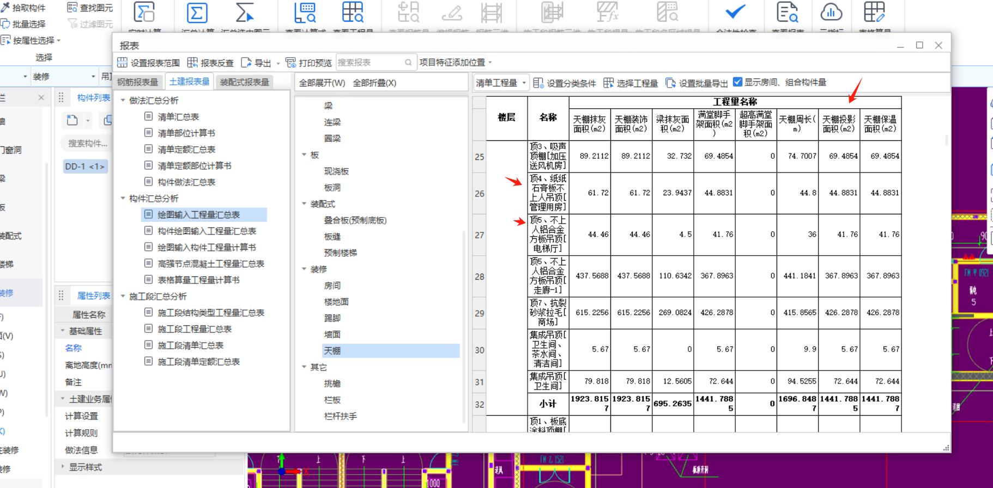Select the 栏杆扶手 component type
Image resolution: width=993 pixels, height=488 pixels.
(x=341, y=416)
